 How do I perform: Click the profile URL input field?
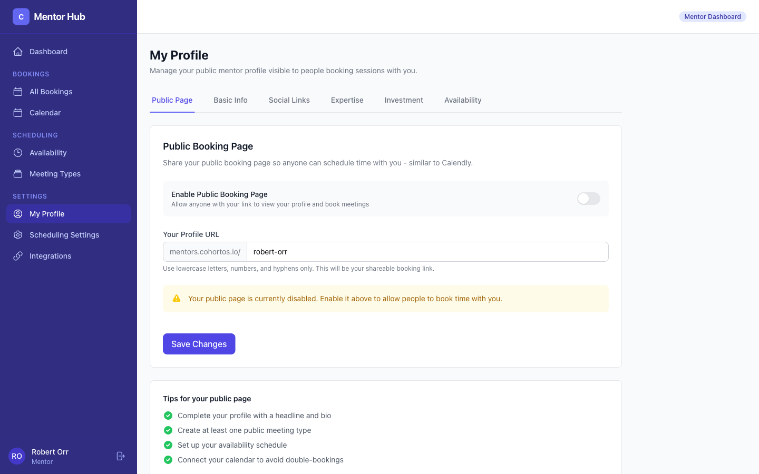point(427,252)
